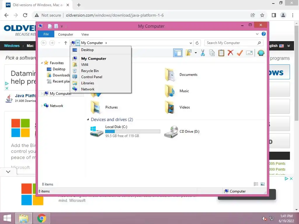Open the Computer ribbon tab
Screen dimensions: 299x224
pos(66,34)
